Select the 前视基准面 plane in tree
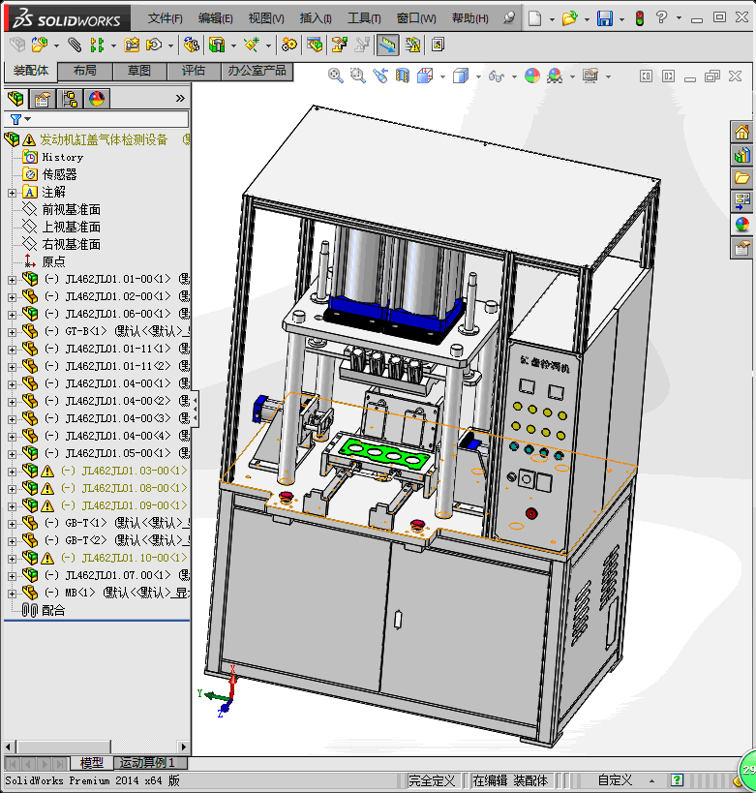The height and width of the screenshot is (793, 756). tap(71, 209)
